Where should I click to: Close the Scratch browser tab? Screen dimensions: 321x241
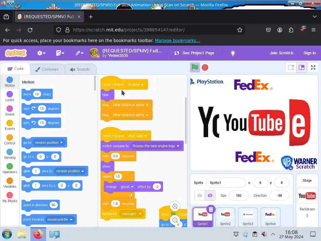tap(79, 17)
